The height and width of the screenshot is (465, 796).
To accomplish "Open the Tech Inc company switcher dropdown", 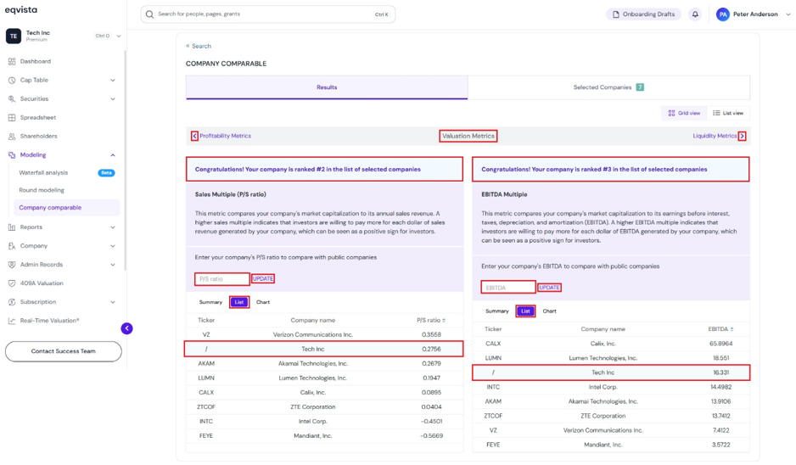I will [119, 36].
